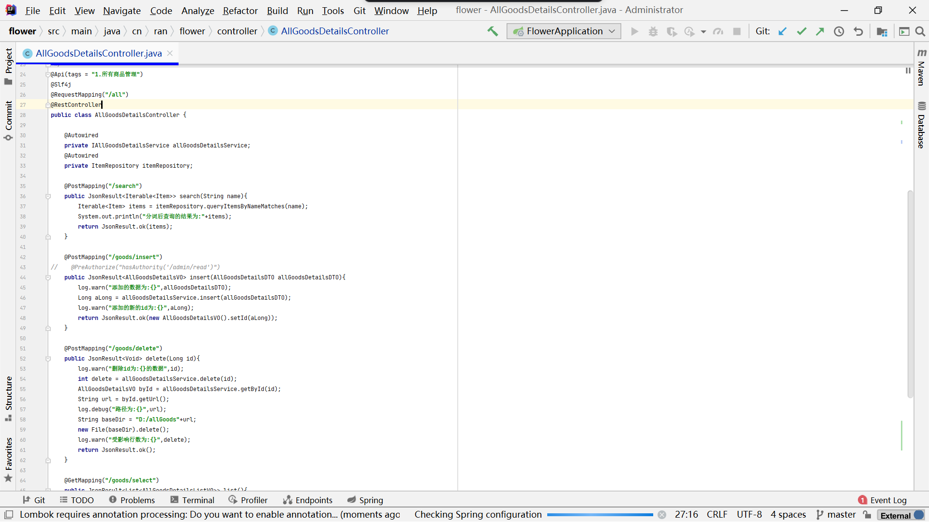The width and height of the screenshot is (929, 522).
Task: Click the Run button to execute application
Action: click(634, 31)
